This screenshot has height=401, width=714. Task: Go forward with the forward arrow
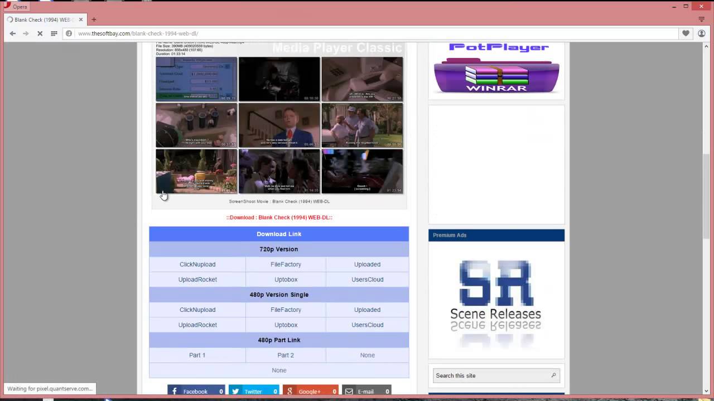click(26, 33)
